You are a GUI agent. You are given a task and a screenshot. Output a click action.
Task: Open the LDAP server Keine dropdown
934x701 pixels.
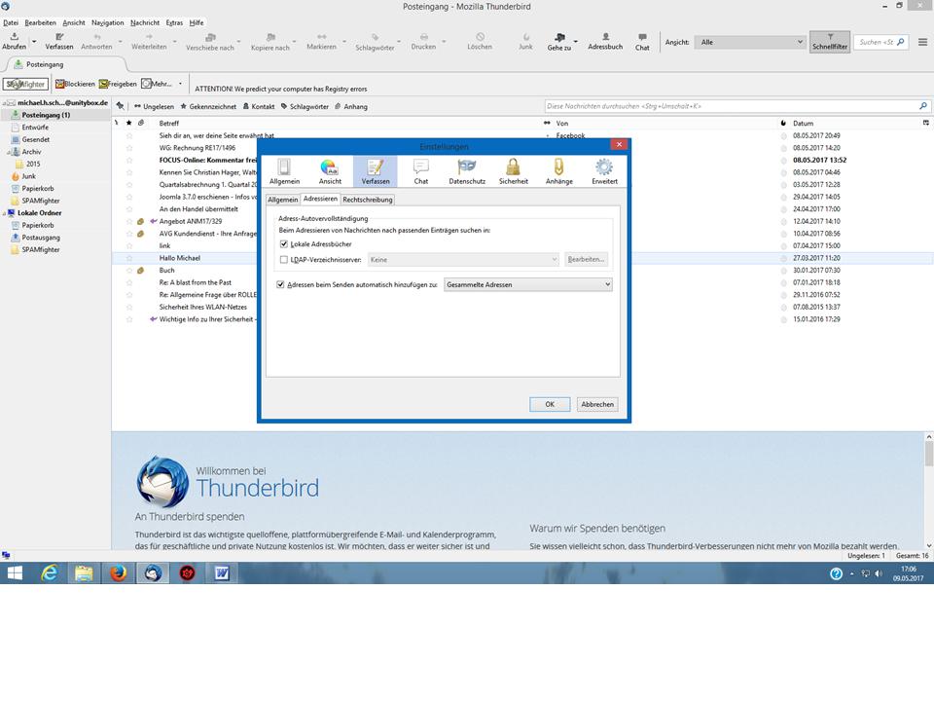[463, 260]
